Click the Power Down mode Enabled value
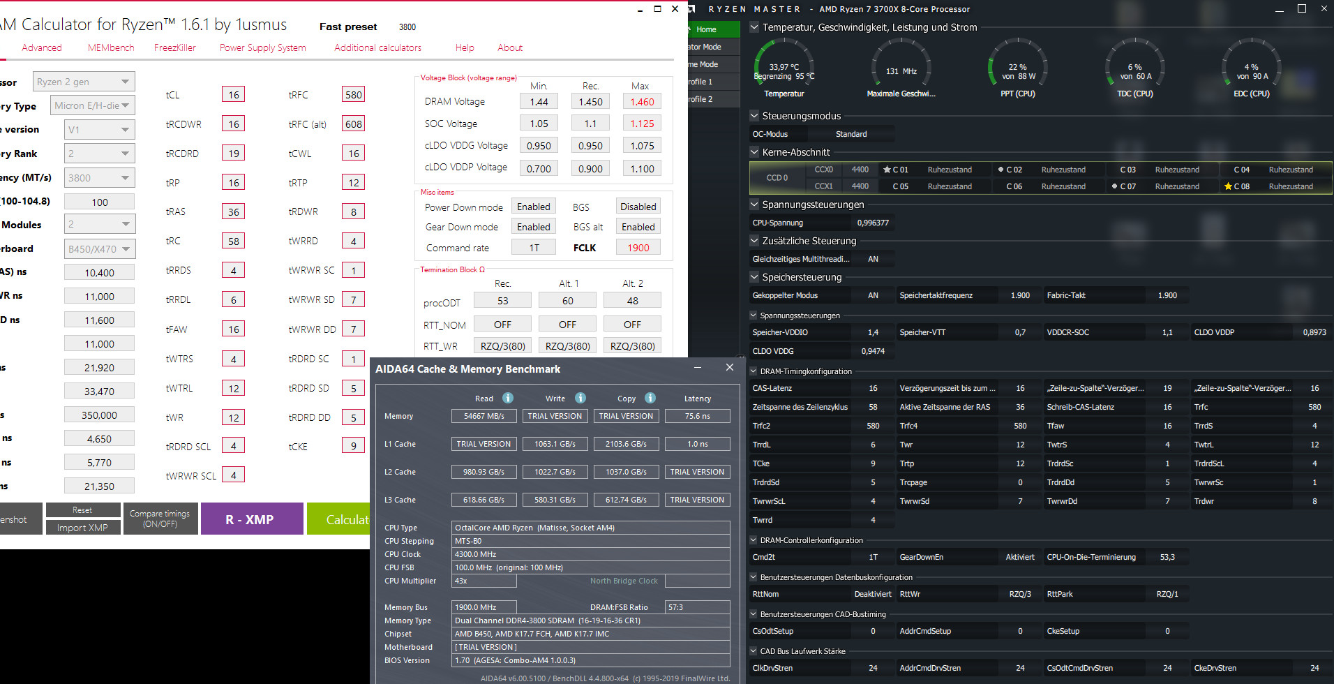 [534, 207]
